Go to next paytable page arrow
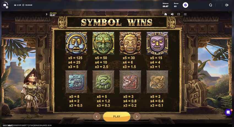This screenshot has width=234, height=127. (x=137, y=117)
